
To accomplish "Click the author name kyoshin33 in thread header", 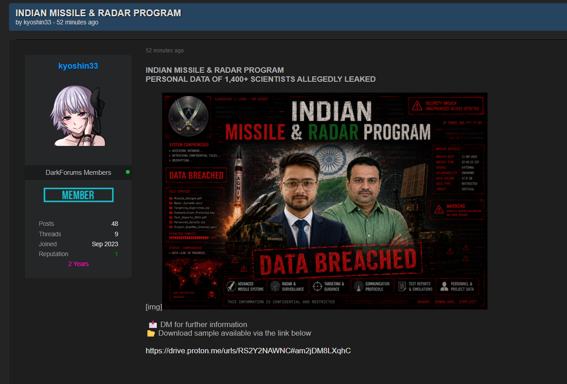I will click(37, 23).
